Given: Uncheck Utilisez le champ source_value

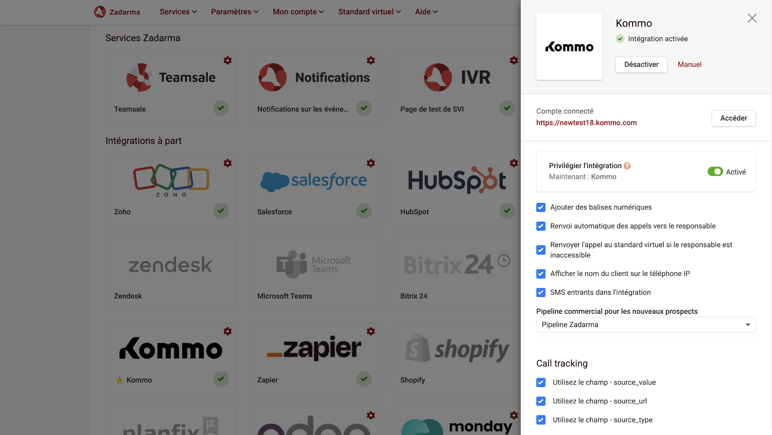Looking at the screenshot, I should point(541,383).
